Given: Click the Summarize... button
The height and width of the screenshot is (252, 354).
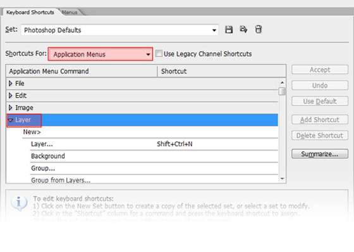Looking at the screenshot, I should pos(320,154).
